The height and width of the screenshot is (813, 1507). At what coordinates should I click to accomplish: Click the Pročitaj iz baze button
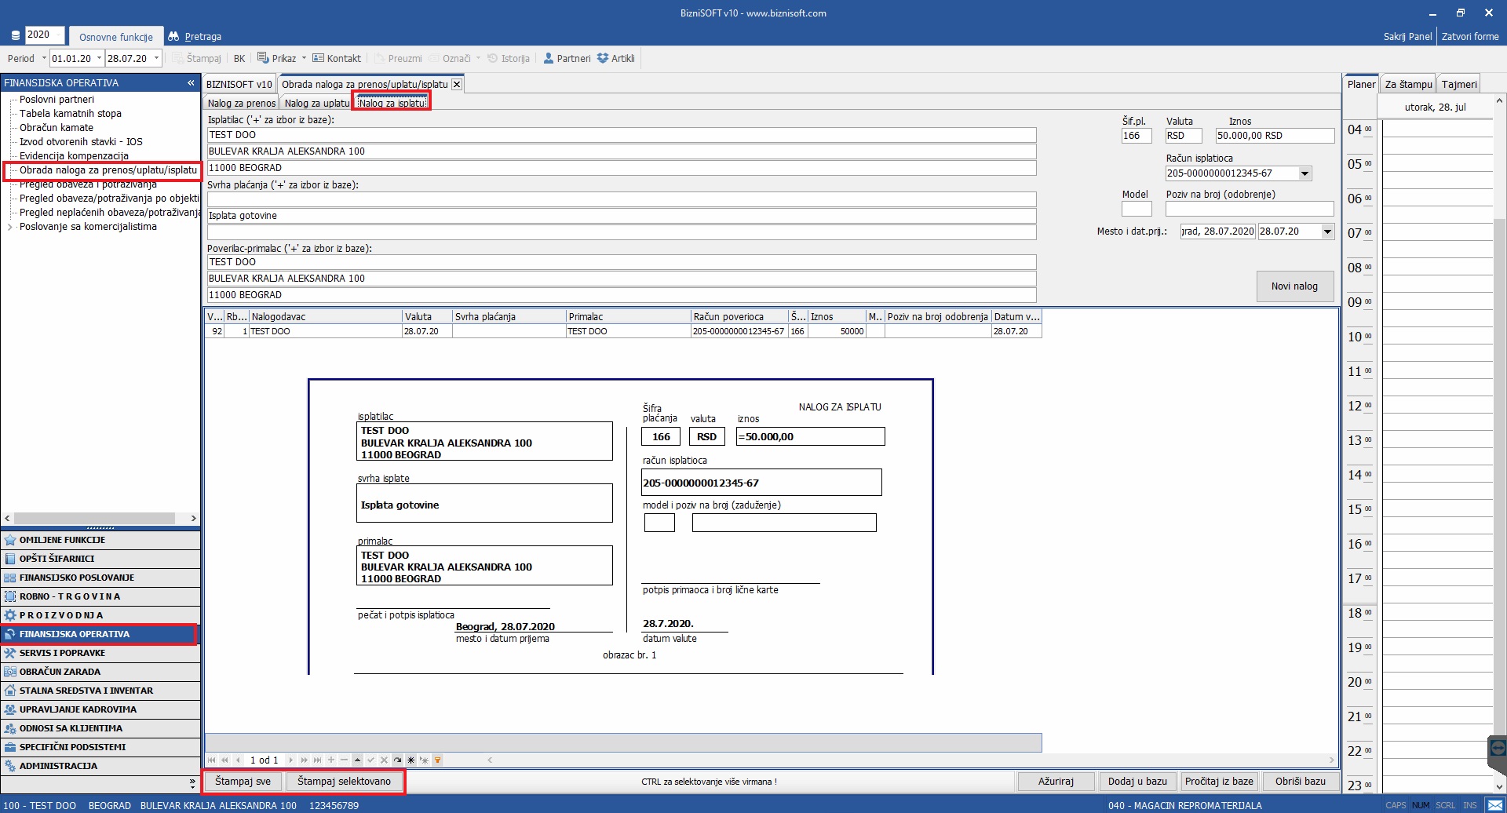coord(1219,782)
